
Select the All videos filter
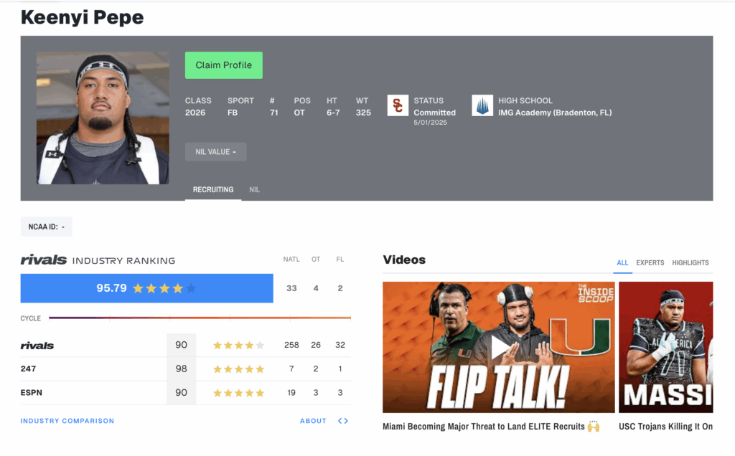pyautogui.click(x=622, y=263)
